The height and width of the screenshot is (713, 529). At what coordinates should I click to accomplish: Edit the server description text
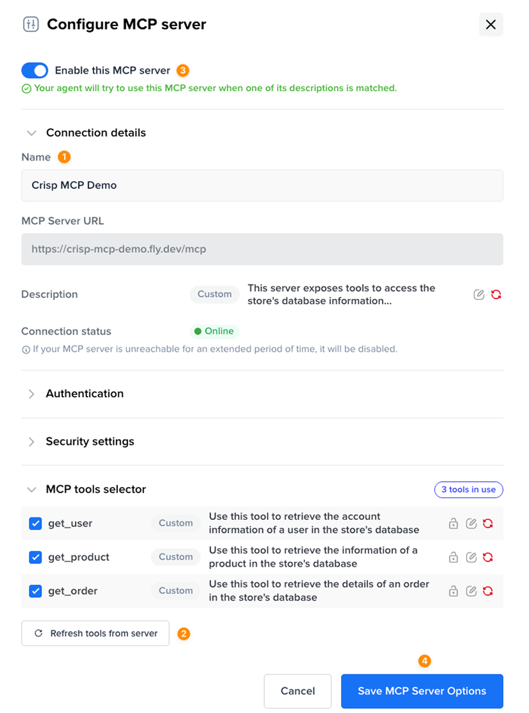coord(479,295)
